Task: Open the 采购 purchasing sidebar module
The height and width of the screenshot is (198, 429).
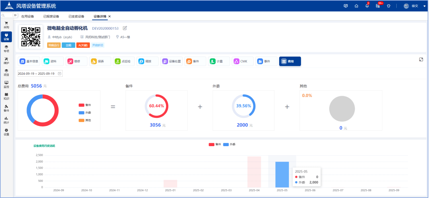Action: tap(6, 25)
